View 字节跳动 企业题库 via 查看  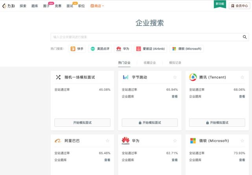coord(175,97)
